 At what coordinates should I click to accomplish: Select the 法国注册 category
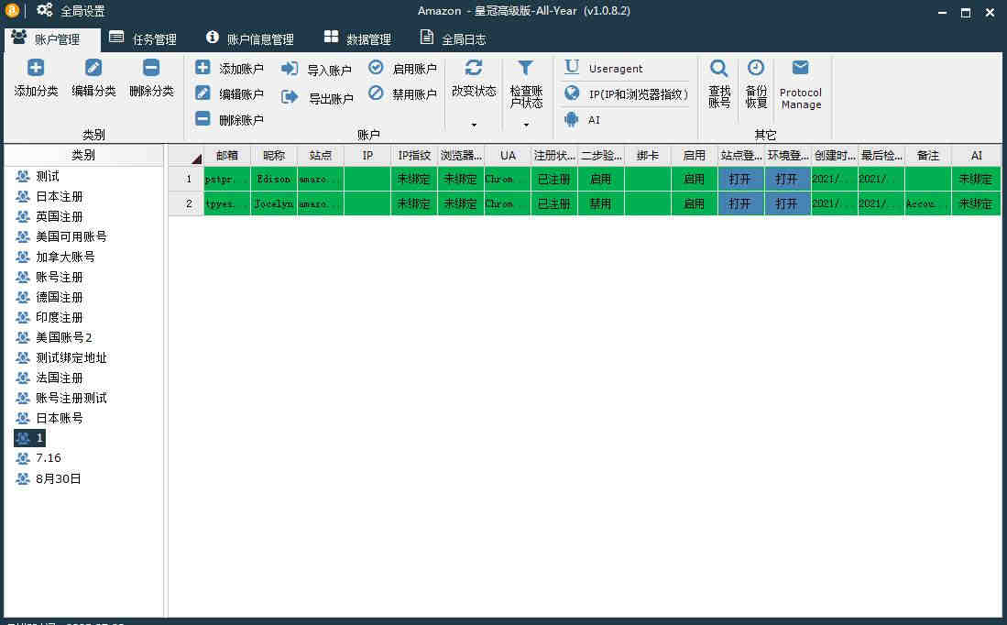click(x=49, y=378)
